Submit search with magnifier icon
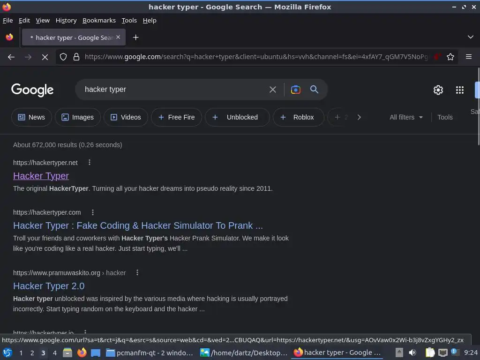480x360 pixels. tap(314, 90)
